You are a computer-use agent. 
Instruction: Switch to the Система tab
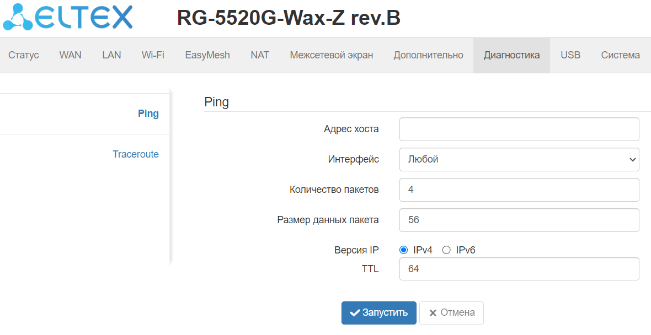pos(621,55)
